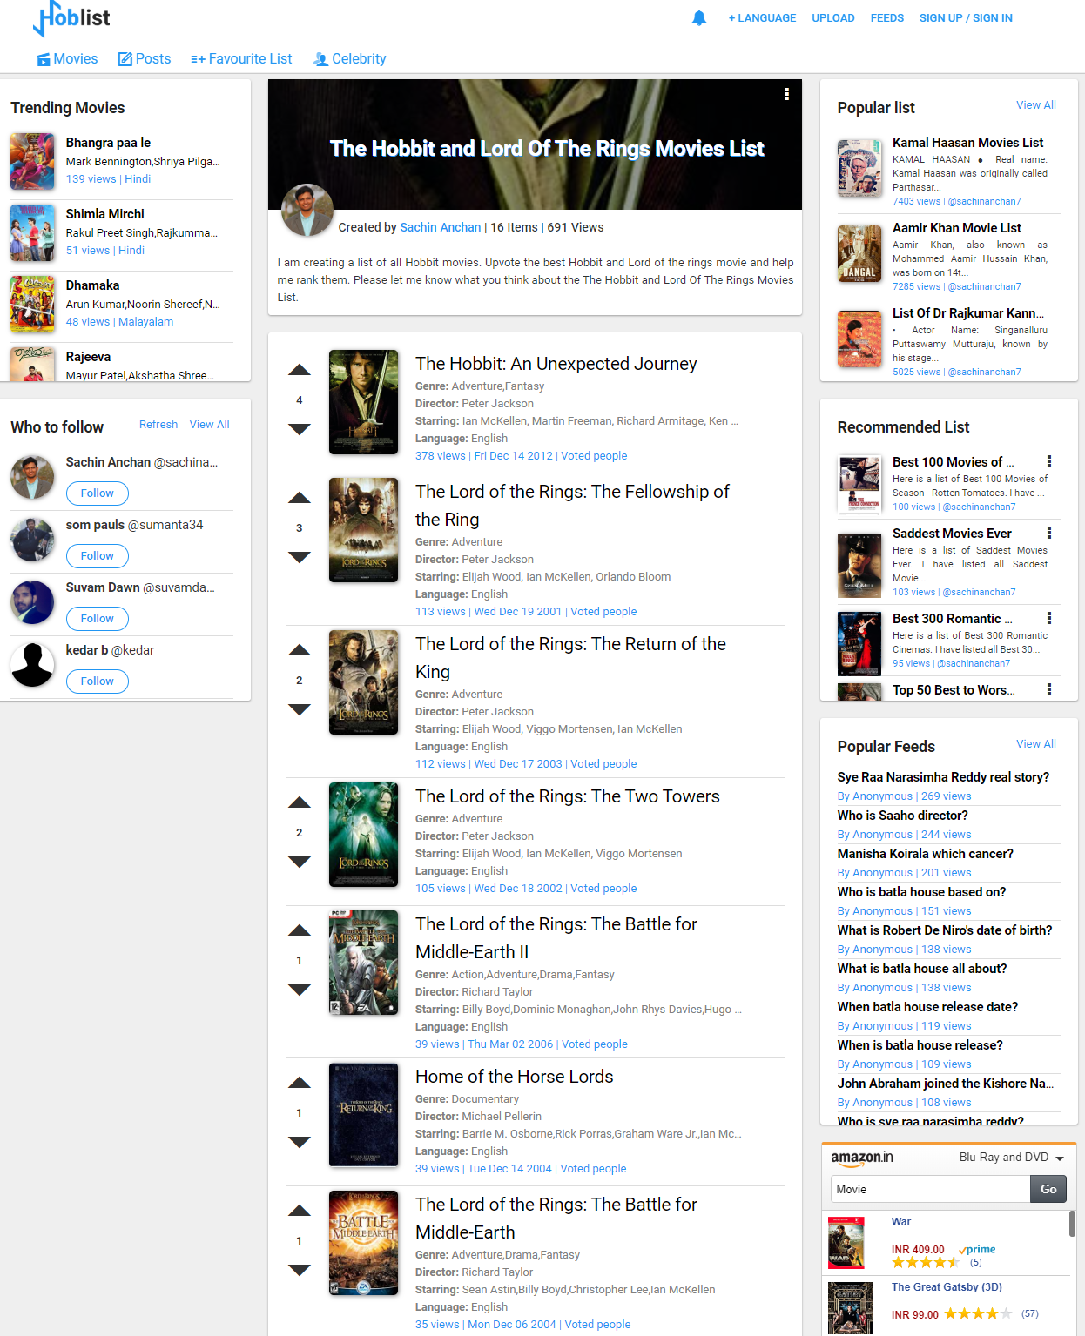Downvote The Two Towers

coord(300,862)
